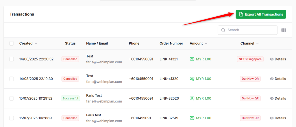Open Details for LINK-41320 transaction
The width and height of the screenshot is (296, 127).
point(278,79)
